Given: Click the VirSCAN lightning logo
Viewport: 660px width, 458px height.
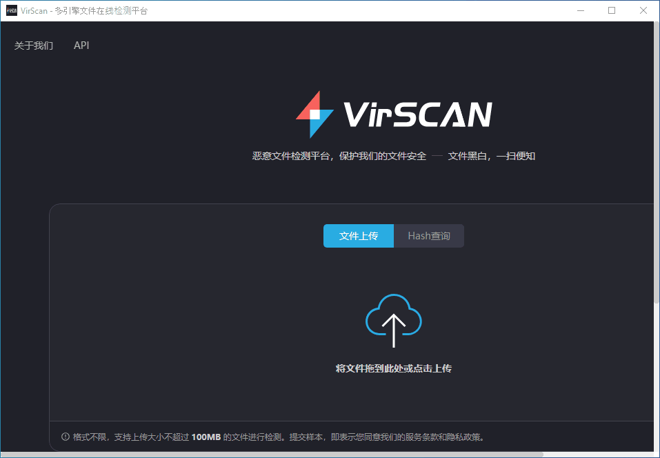Looking at the screenshot, I should point(315,114).
